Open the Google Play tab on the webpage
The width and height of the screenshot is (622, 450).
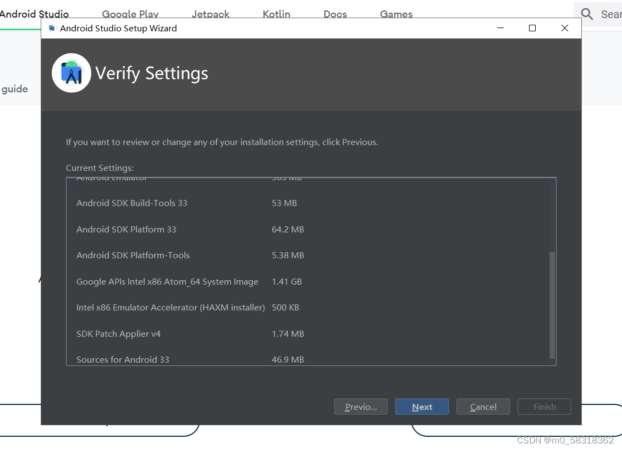click(x=130, y=14)
